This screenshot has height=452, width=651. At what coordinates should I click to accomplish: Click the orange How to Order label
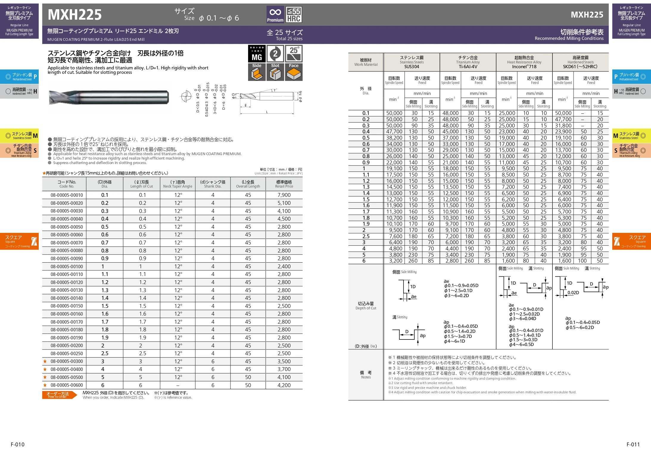pyautogui.click(x=59, y=395)
